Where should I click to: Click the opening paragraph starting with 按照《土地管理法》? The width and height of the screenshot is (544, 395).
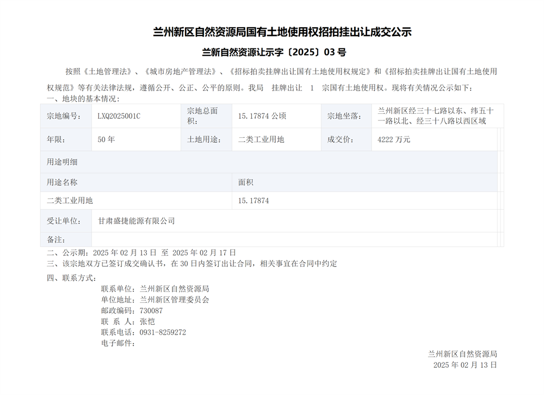272,80
